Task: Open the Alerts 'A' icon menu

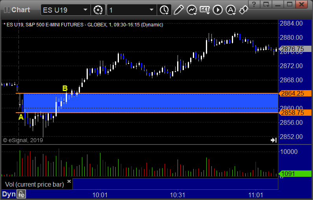Action: (231, 10)
